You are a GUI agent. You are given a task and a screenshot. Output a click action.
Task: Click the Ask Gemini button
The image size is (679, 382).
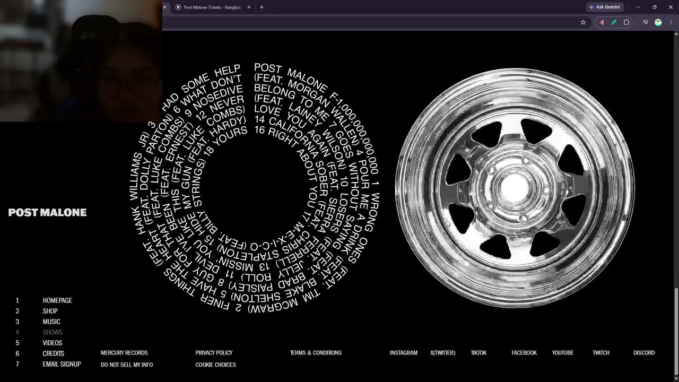tap(604, 7)
